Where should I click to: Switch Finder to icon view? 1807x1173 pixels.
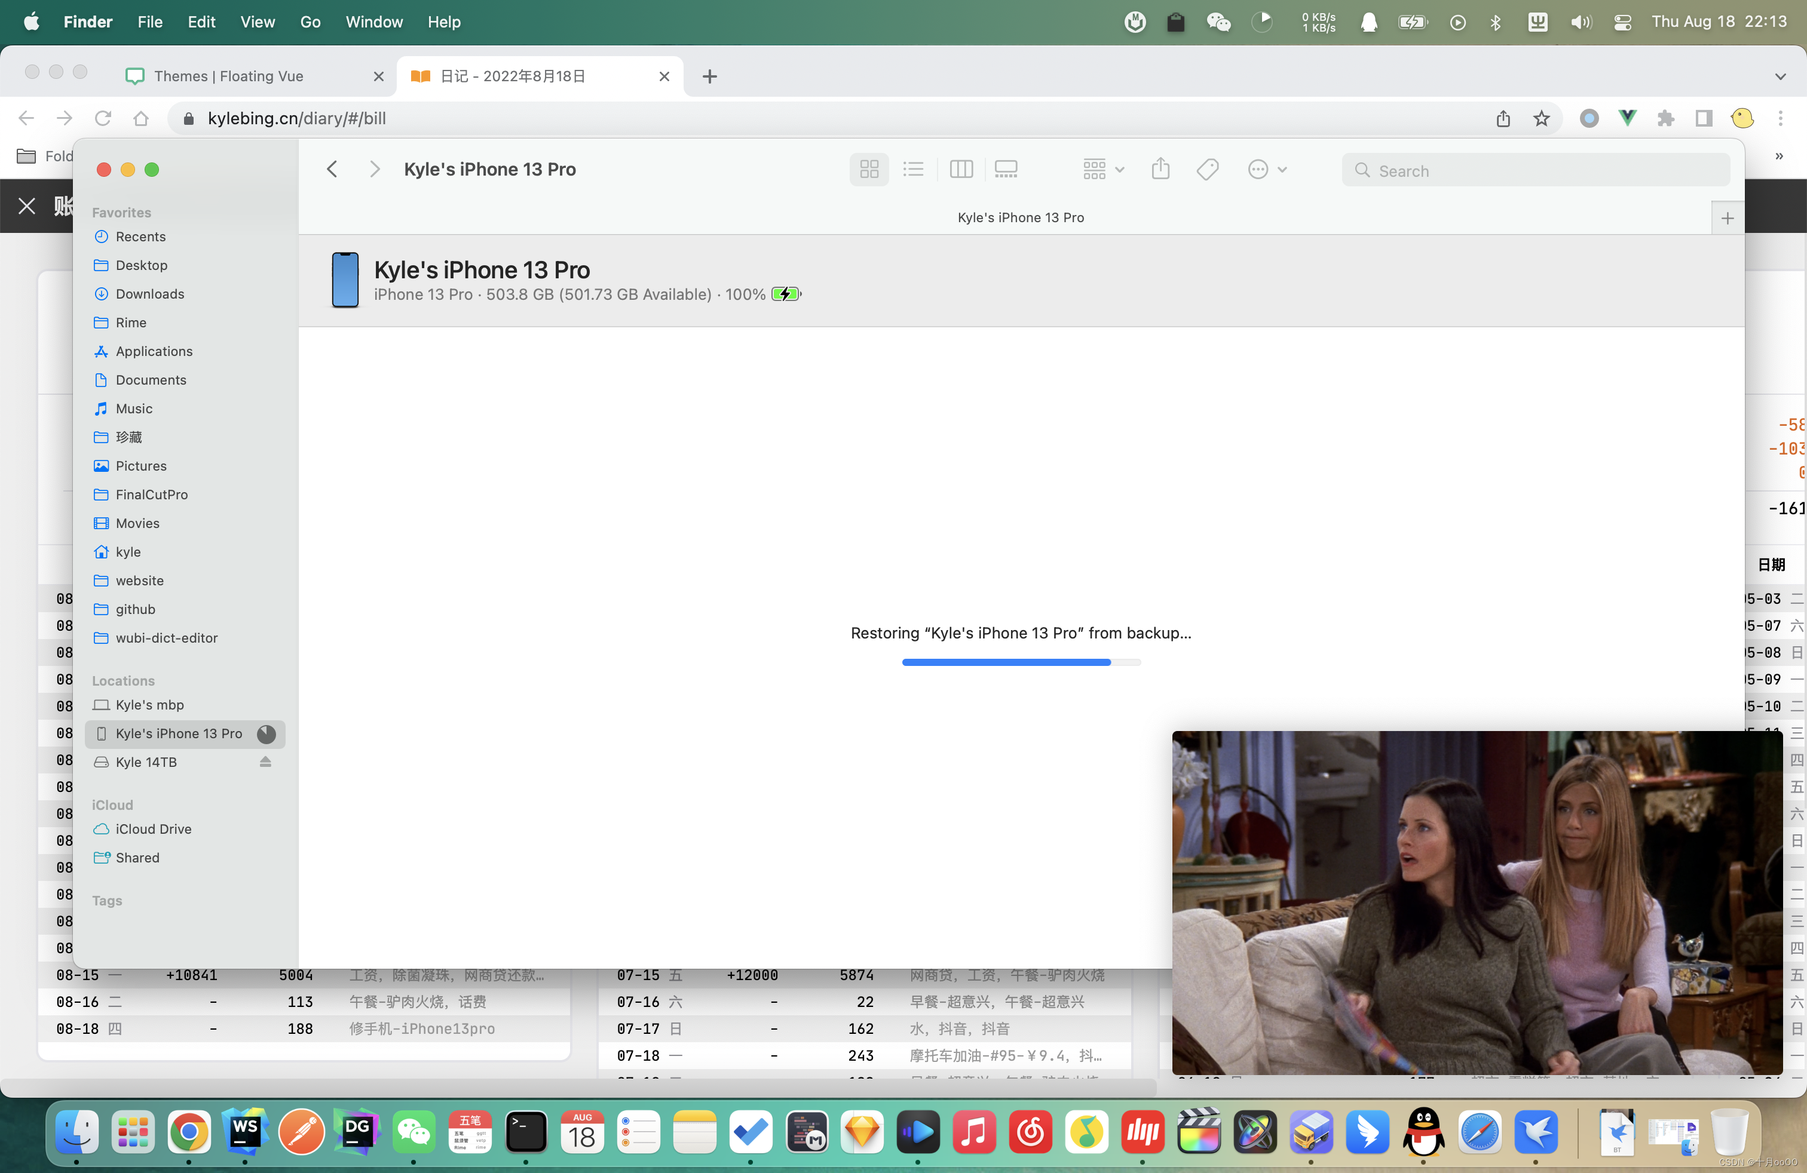point(869,169)
